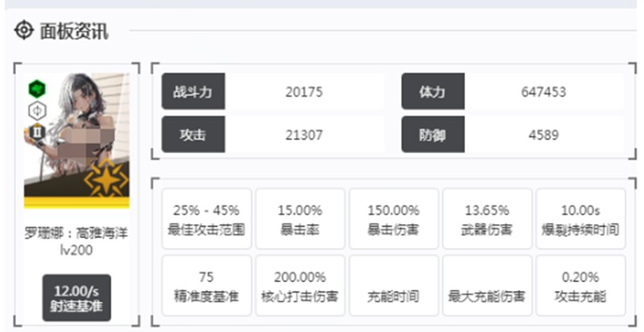Click the 武器伤害 13.65% stat cell
Screen dimensions: 644x332
(x=487, y=219)
